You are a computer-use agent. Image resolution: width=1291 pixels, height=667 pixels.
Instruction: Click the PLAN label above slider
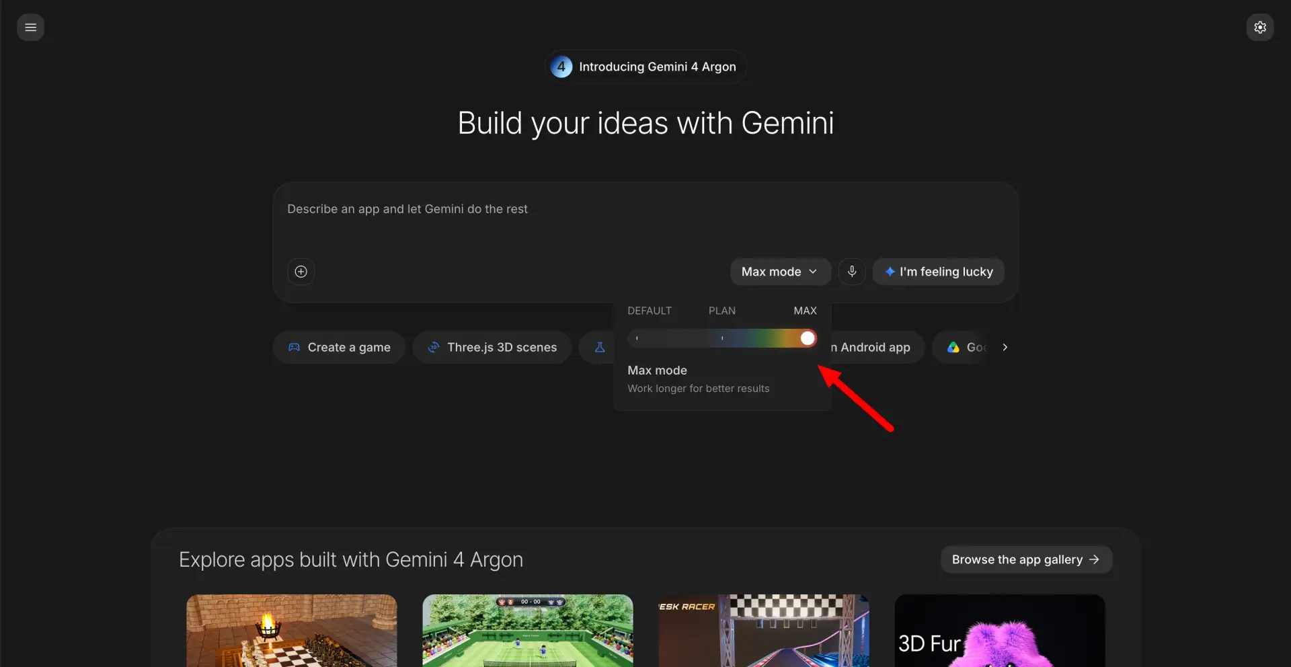[722, 311]
